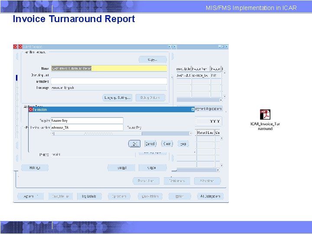Click the Match button
312x234 pixels.
[180, 196]
